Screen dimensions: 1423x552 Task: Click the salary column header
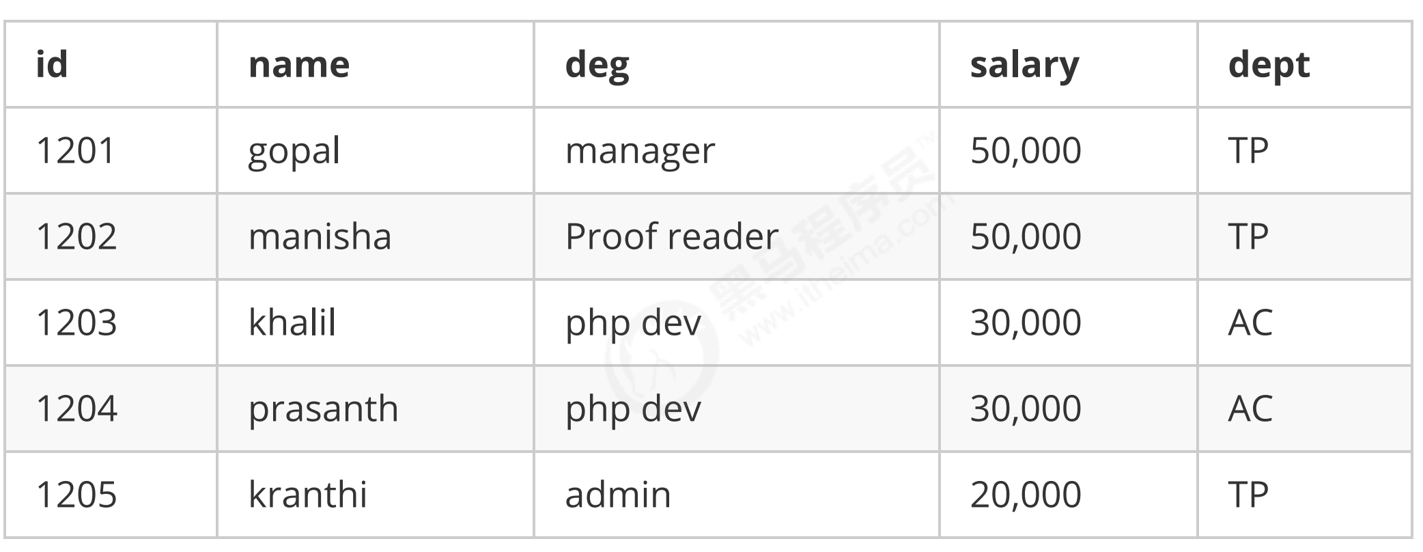[1068, 64]
